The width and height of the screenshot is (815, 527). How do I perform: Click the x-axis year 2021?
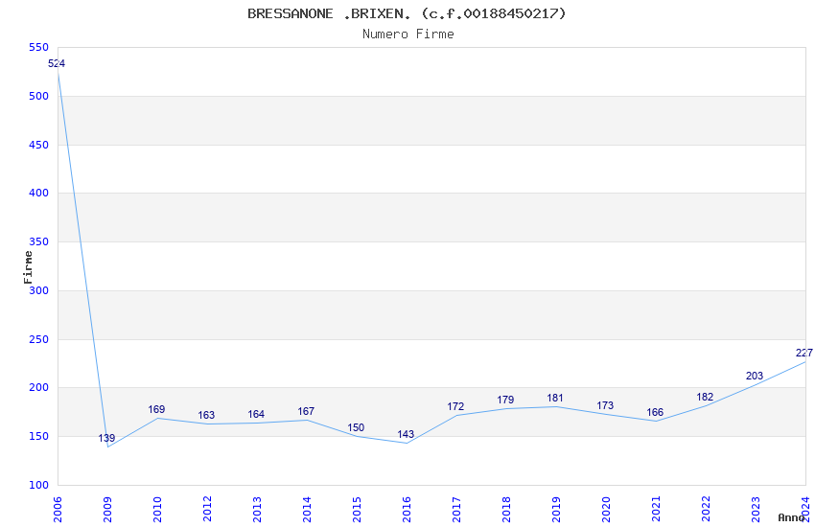[x=656, y=510]
